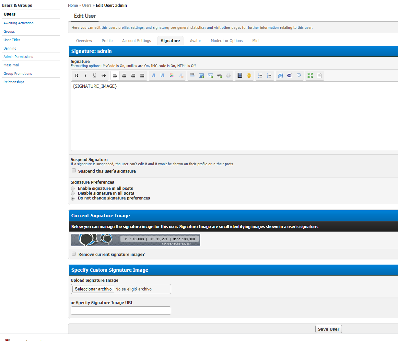Insert a video with the film icon
The height and width of the screenshot is (341, 398).
(x=240, y=75)
